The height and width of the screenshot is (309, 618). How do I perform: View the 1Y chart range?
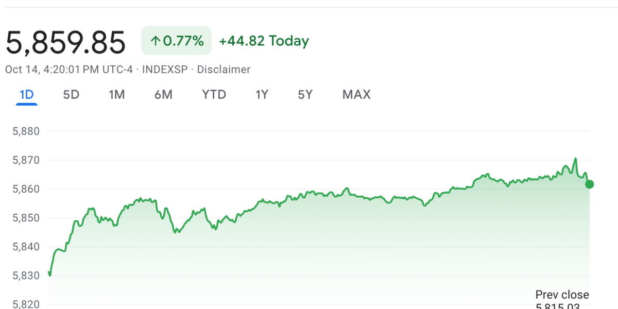(x=262, y=95)
